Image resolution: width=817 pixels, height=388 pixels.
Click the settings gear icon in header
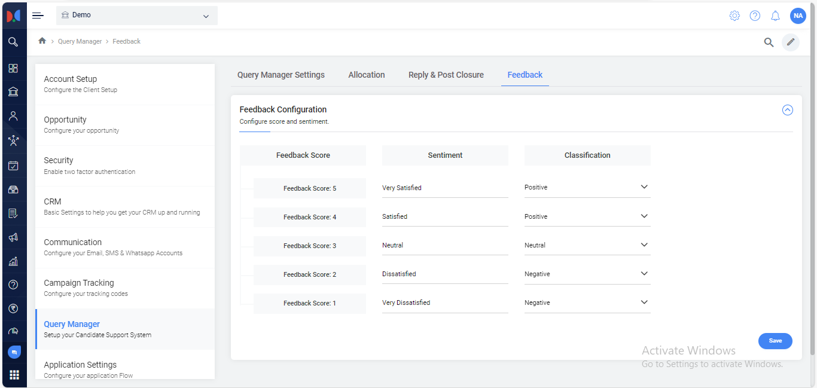734,16
